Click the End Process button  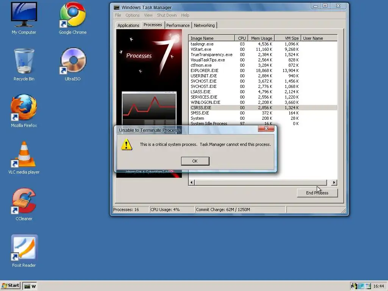(x=317, y=193)
